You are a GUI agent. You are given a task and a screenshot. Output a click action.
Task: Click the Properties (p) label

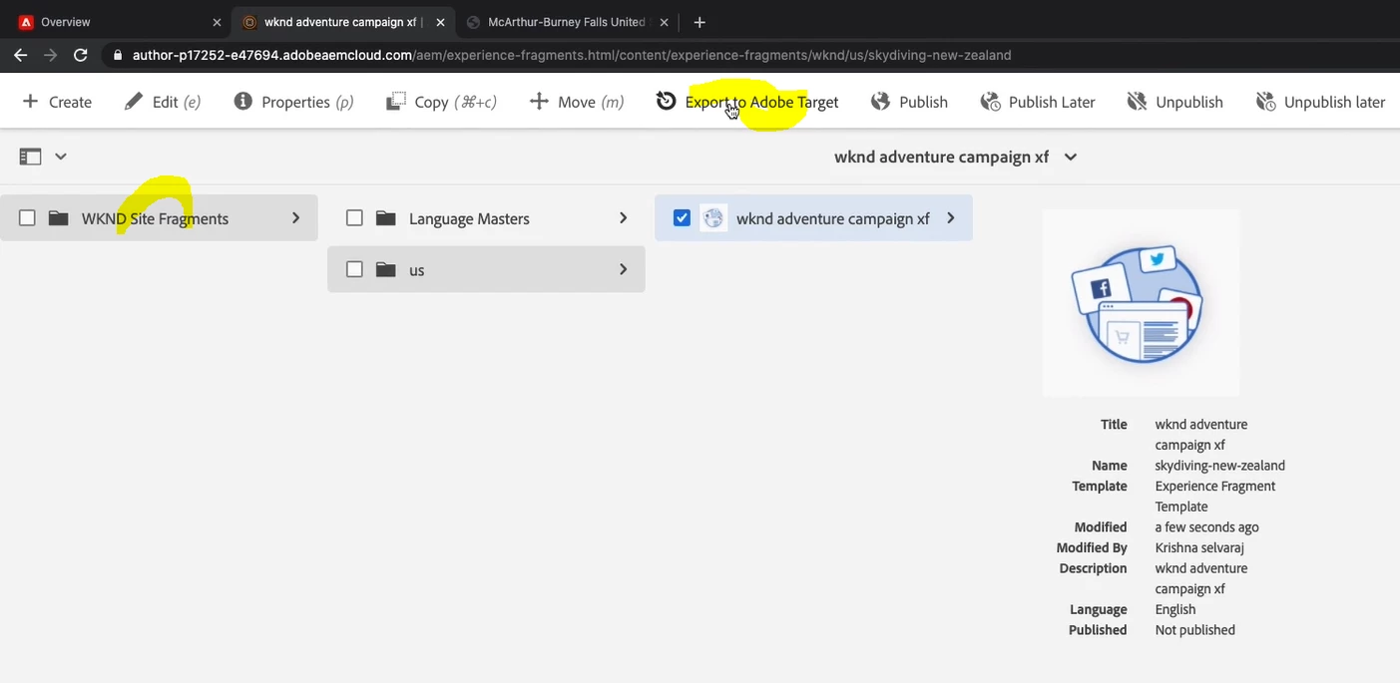click(307, 102)
